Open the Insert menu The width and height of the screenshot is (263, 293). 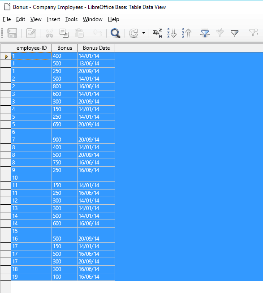click(x=53, y=19)
